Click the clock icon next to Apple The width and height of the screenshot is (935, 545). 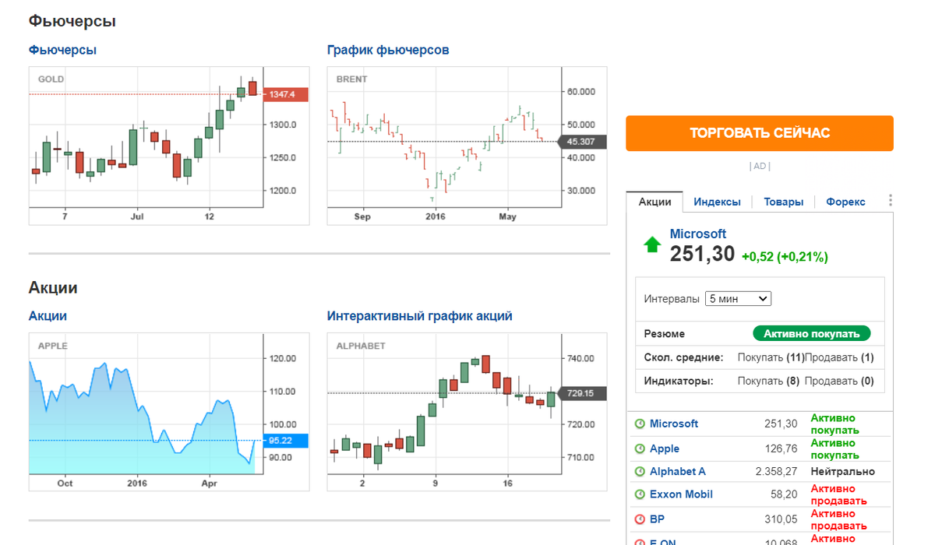[x=641, y=448]
